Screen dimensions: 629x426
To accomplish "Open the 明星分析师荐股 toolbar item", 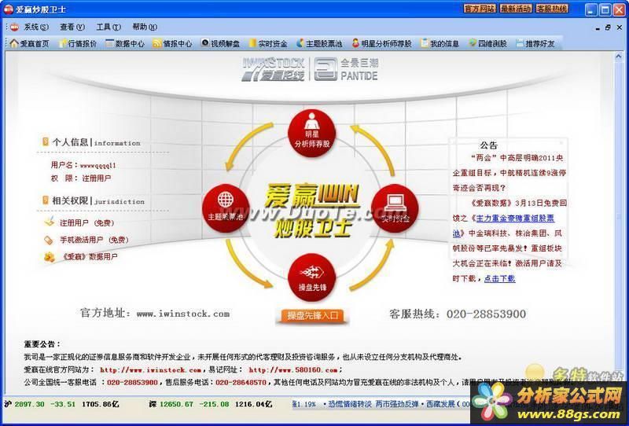I will click(381, 43).
